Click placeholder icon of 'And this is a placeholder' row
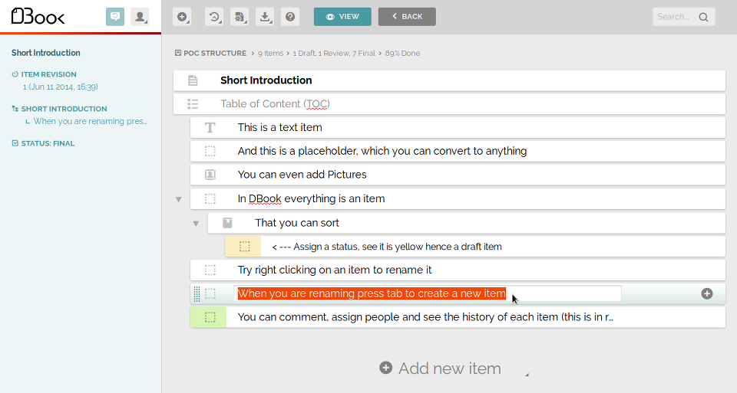Image resolution: width=737 pixels, height=393 pixels. 210,151
